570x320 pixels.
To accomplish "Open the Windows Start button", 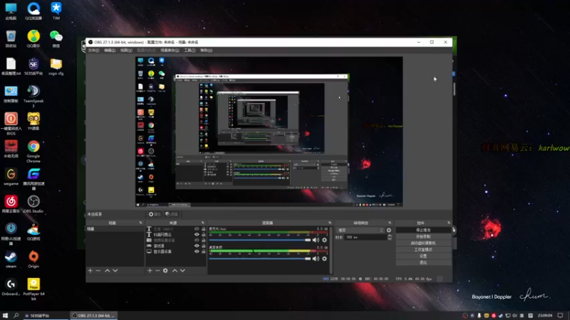I will coord(5,316).
